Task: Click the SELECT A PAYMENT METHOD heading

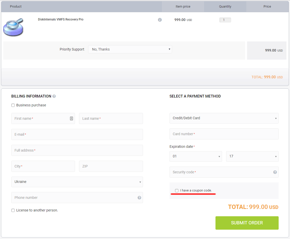Action: [x=195, y=96]
